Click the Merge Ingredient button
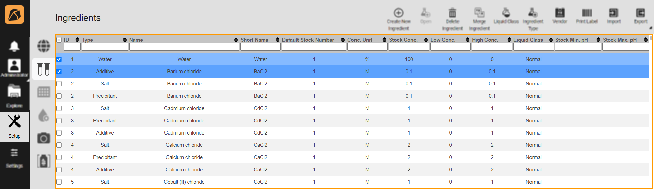The image size is (654, 189). [479, 19]
